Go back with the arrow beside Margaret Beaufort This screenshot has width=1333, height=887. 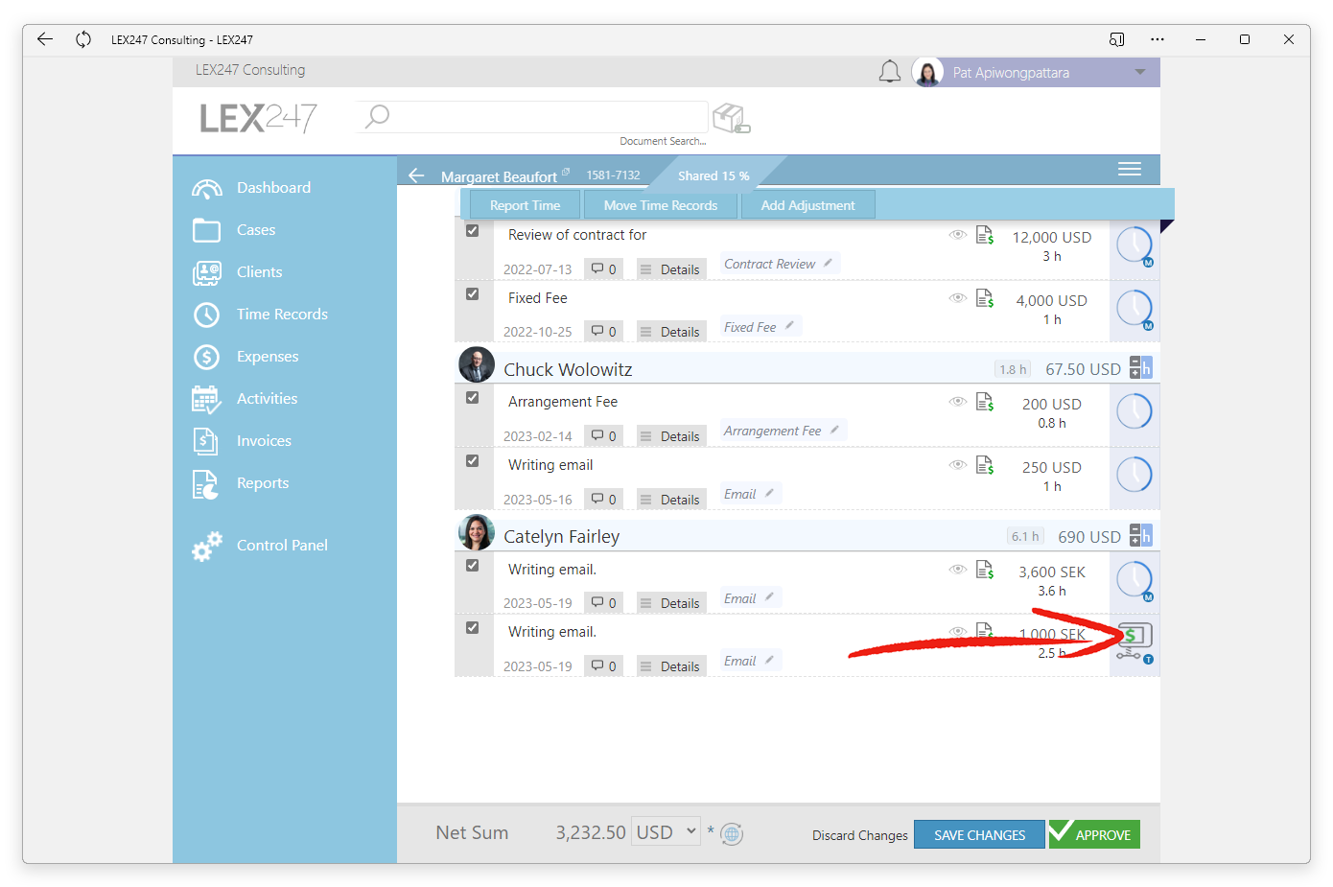[x=416, y=175]
